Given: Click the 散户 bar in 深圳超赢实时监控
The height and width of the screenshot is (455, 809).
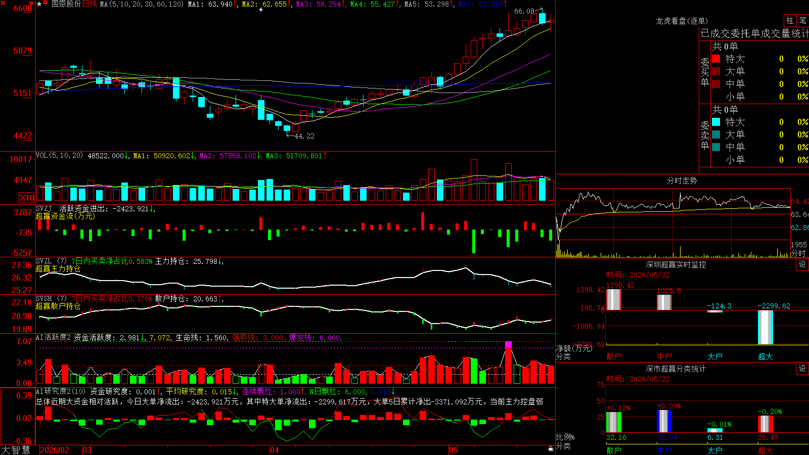Looking at the screenshot, I should [x=613, y=300].
